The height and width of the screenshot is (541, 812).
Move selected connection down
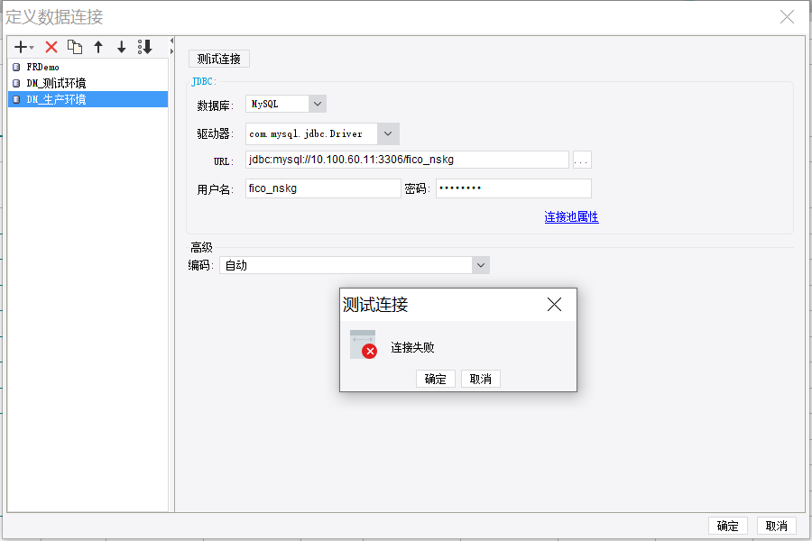[x=121, y=47]
